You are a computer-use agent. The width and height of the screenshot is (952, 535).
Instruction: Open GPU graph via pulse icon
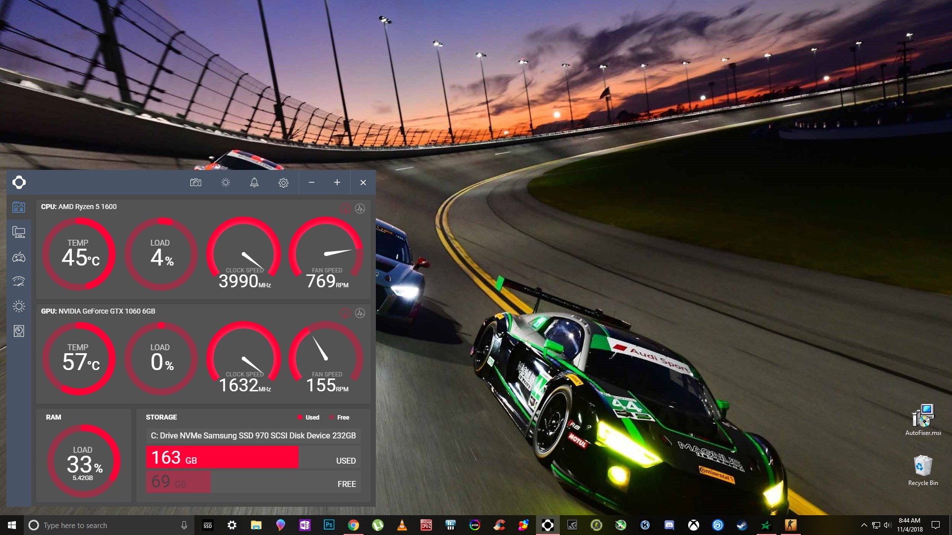(x=360, y=313)
